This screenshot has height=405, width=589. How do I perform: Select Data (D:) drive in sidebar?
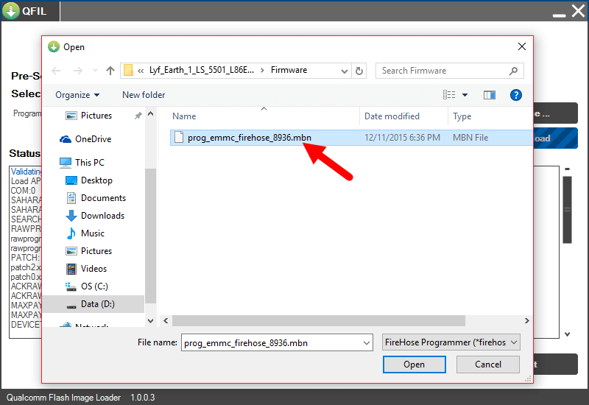coord(97,304)
